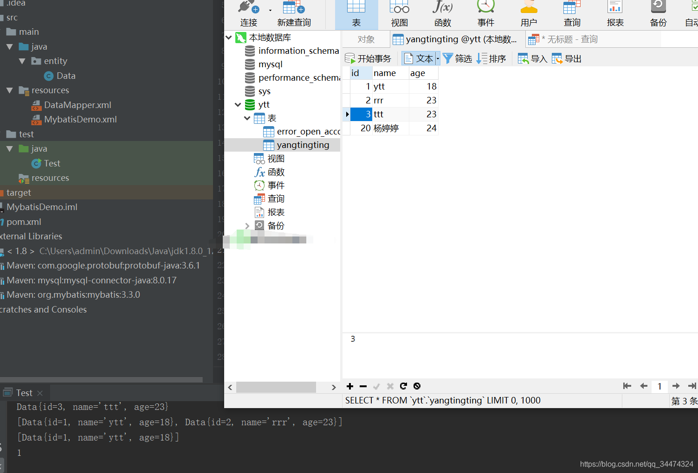Viewport: 698px width, 473px height.
Task: Open the Backup (备份) toolbar icon
Action: tap(658, 13)
